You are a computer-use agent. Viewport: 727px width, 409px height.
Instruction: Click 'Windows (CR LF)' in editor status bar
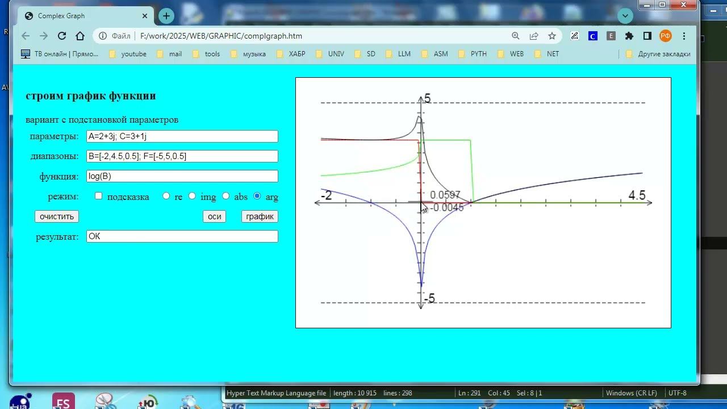coord(631,393)
